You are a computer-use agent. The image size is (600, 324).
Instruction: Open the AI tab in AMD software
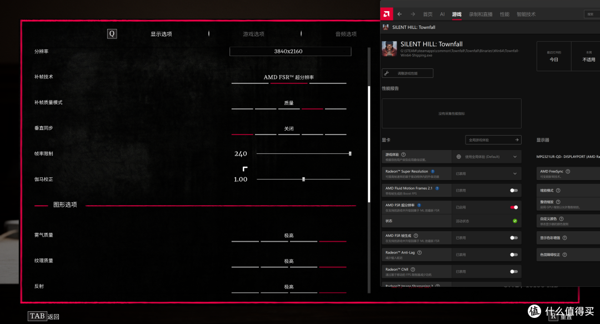442,14
